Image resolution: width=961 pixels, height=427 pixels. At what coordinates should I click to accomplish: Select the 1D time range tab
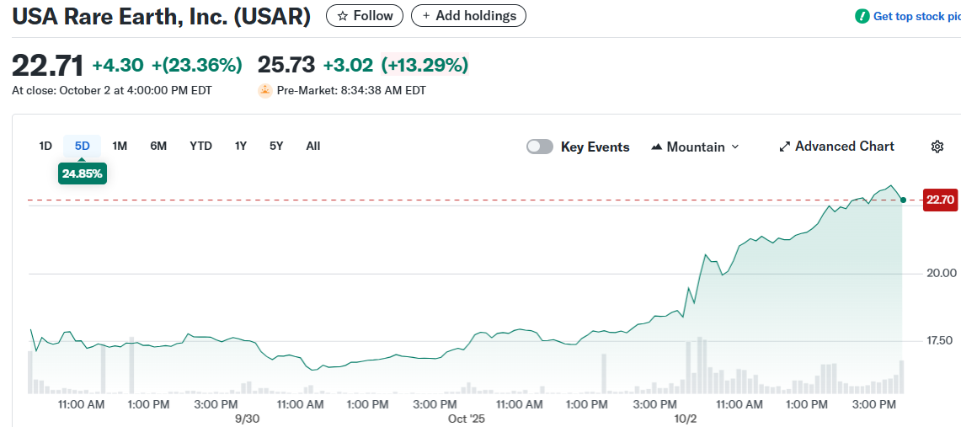[45, 146]
